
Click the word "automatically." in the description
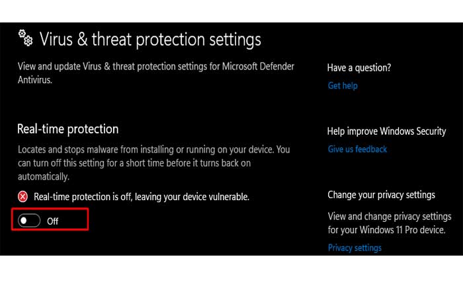tap(44, 177)
